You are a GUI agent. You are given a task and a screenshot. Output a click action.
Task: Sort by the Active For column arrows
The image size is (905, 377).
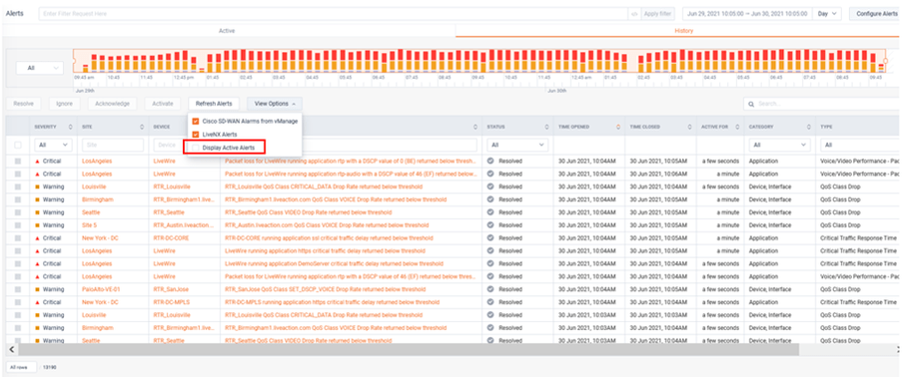click(737, 127)
